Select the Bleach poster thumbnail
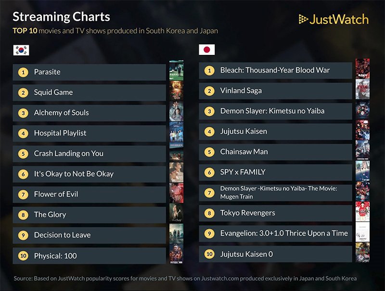Viewport: 385px width, 291px height. [x=362, y=69]
